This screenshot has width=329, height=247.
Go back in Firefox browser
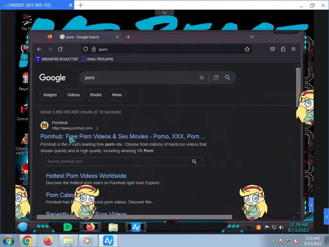click(x=39, y=49)
